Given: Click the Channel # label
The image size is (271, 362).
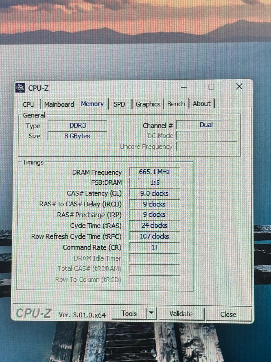Looking at the screenshot, I should tap(158, 126).
